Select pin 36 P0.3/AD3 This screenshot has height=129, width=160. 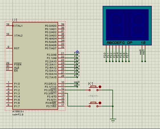(x=61, y=35)
